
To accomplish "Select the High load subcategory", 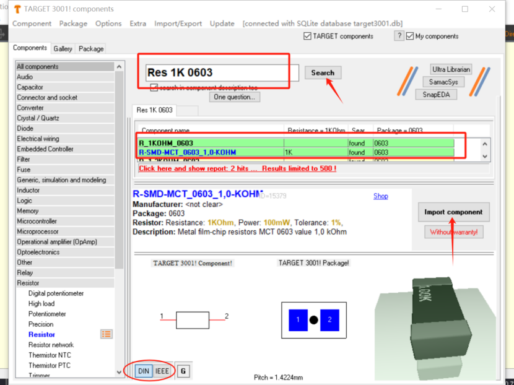I will point(41,304).
